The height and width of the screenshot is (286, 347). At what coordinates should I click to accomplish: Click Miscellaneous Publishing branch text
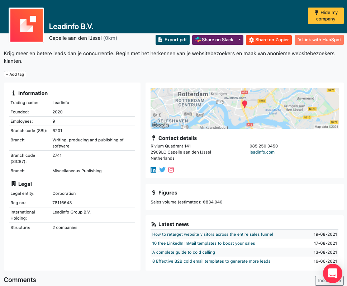77,171
